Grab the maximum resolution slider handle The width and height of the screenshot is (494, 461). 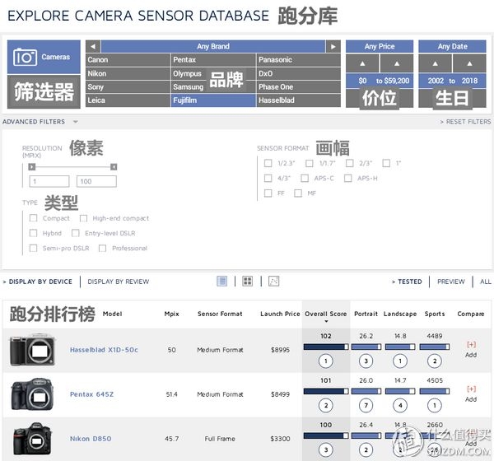114,166
